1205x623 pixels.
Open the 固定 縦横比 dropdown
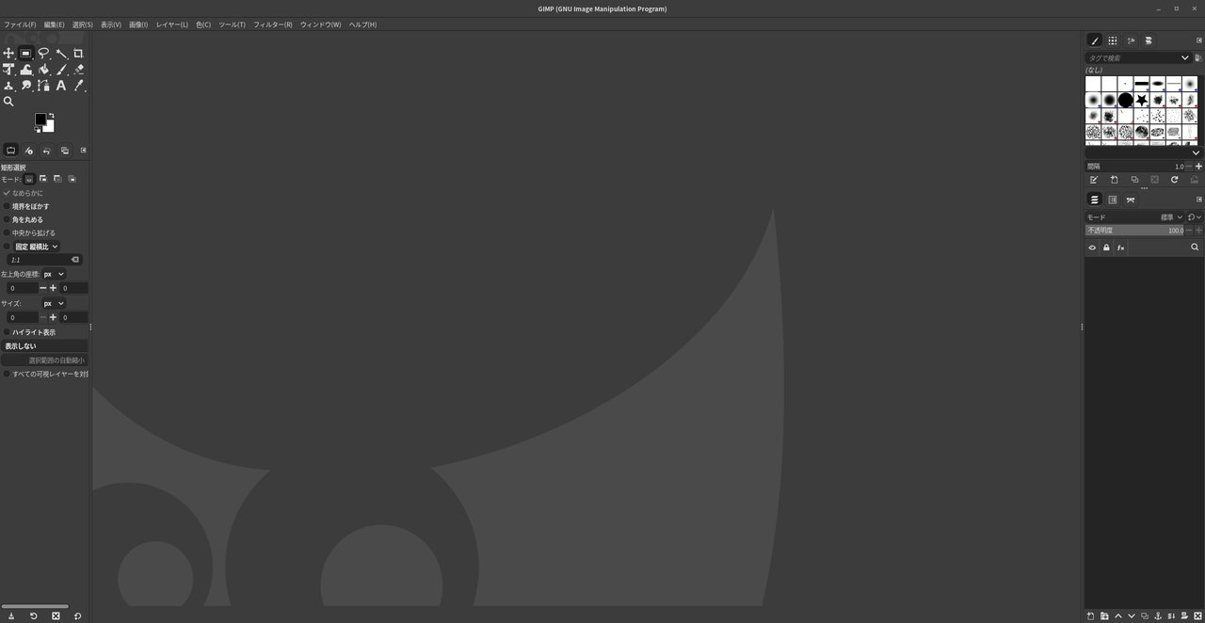click(x=37, y=247)
